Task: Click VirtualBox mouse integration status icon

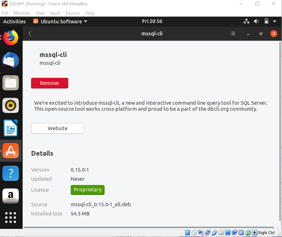Action: [x=248, y=233]
